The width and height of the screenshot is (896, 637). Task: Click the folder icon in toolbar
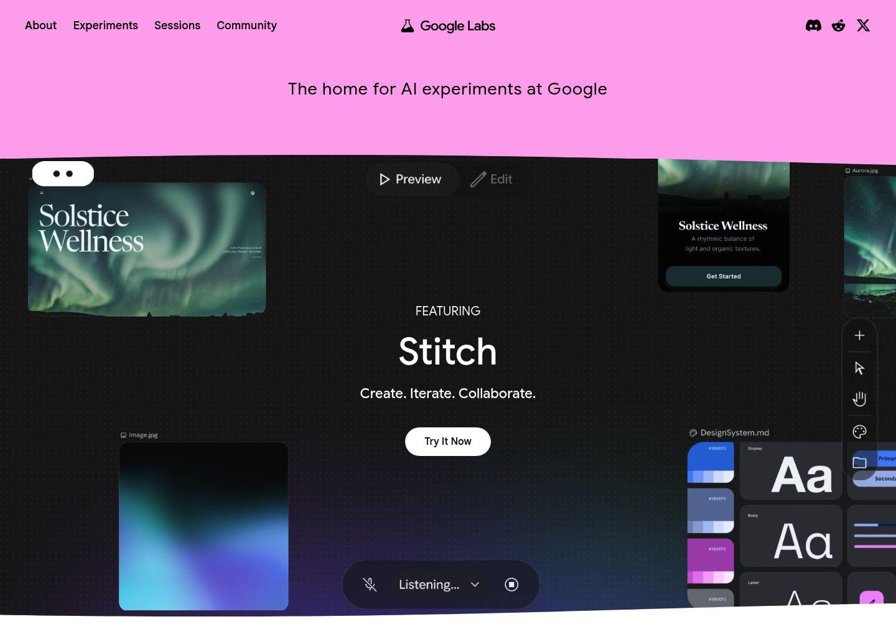pos(859,462)
